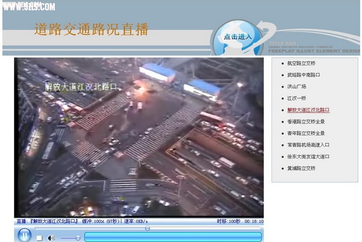
Task: Open the 徐东大街友谊大道口 camera link
Action: (x=308, y=156)
